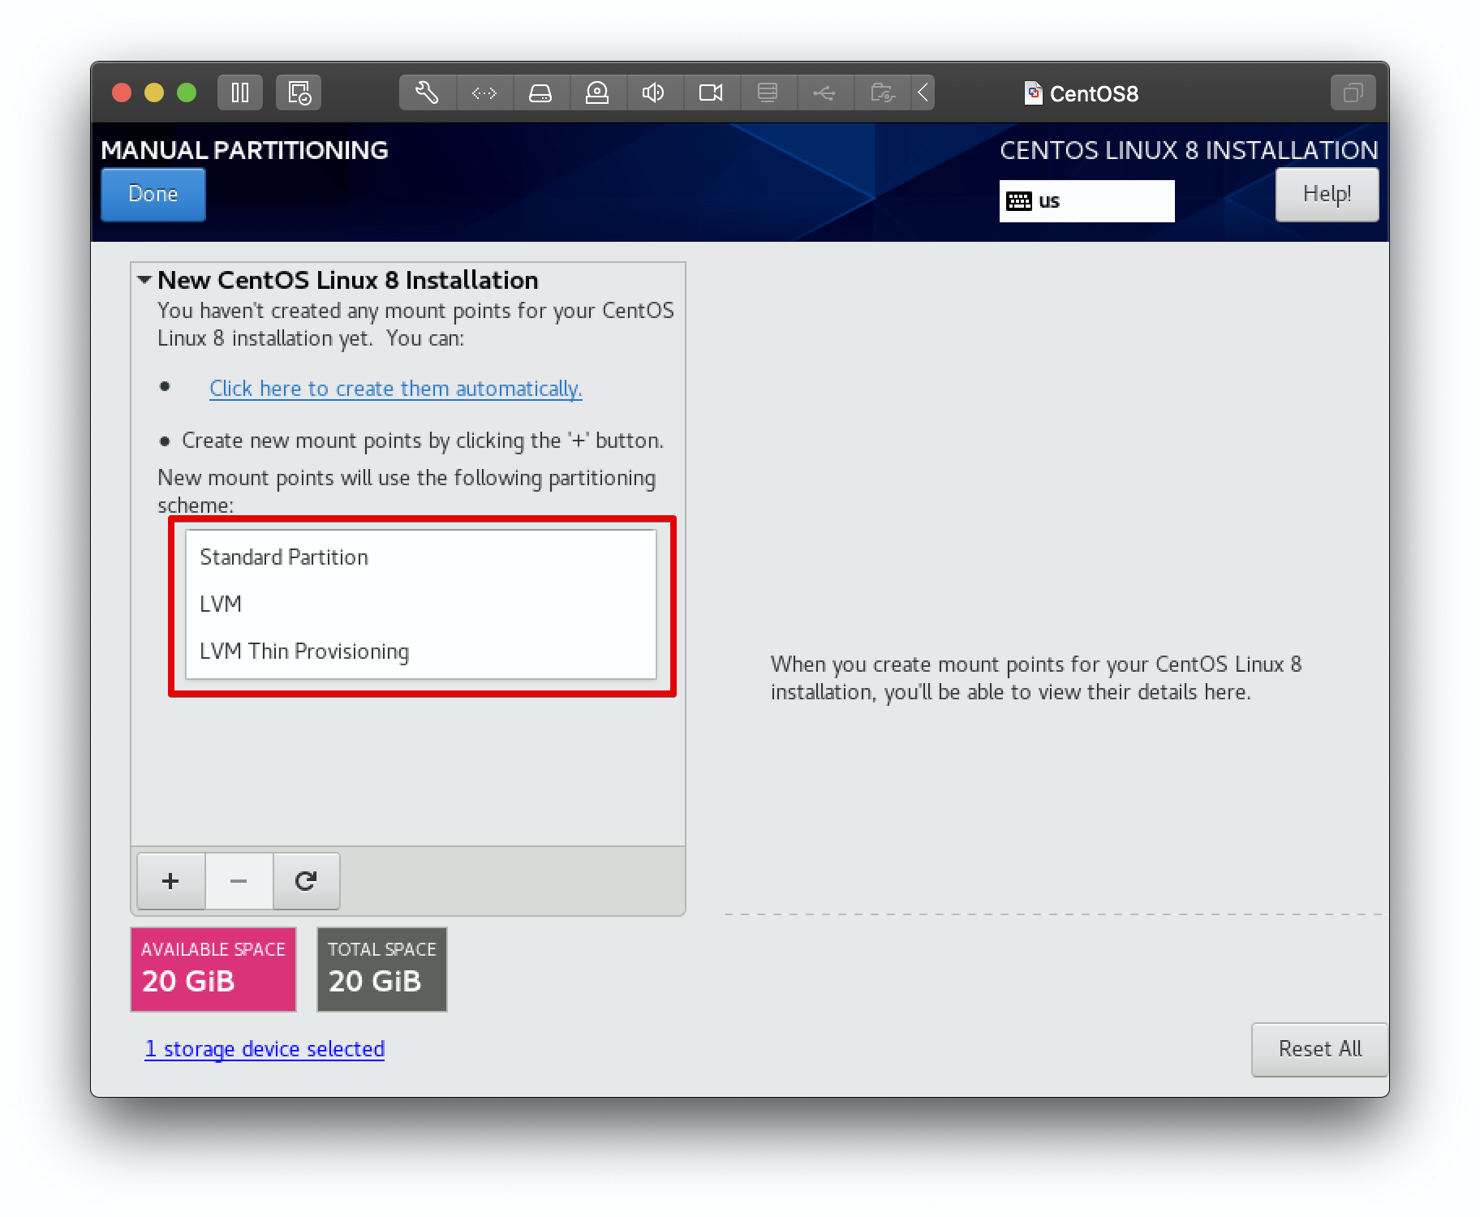This screenshot has height=1217, width=1480.
Task: Click the hard disk icon
Action: coord(540,92)
